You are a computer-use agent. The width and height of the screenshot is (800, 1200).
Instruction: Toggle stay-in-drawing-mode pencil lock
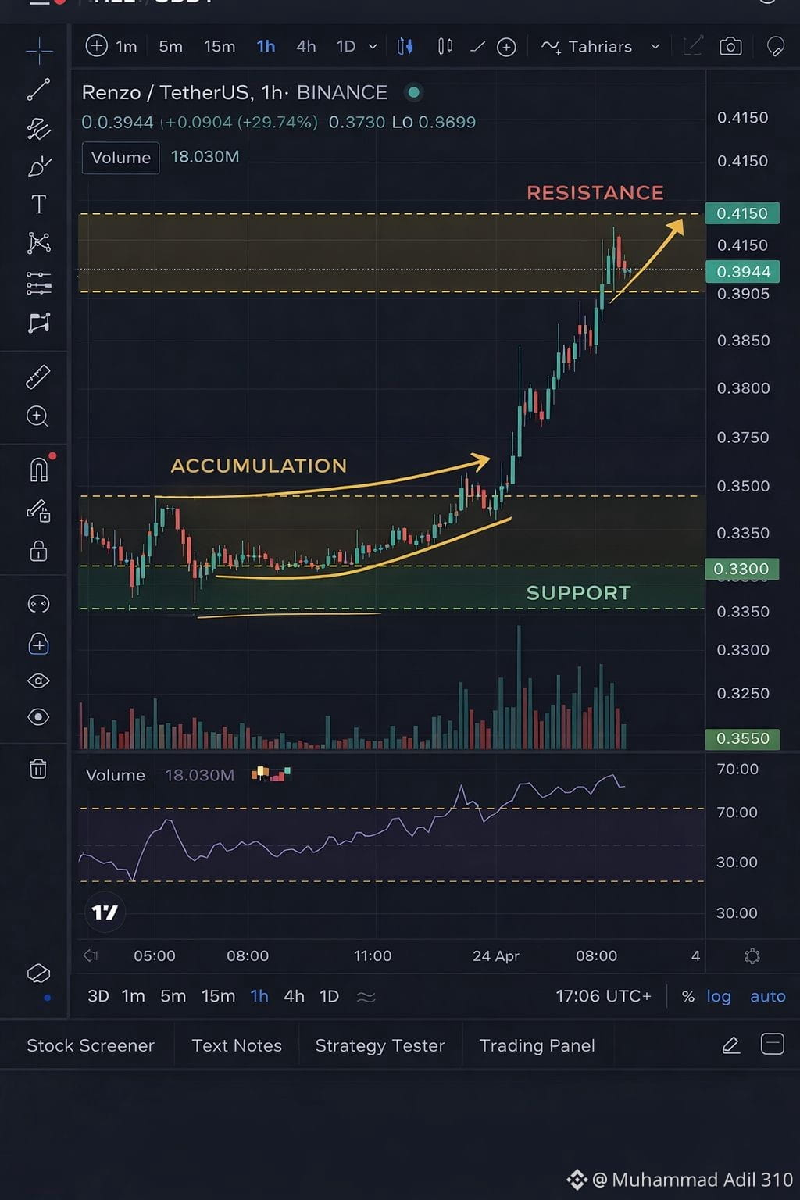click(39, 511)
